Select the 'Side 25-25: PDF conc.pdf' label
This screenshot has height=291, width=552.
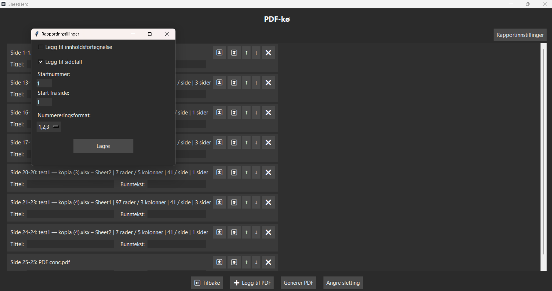40,262
